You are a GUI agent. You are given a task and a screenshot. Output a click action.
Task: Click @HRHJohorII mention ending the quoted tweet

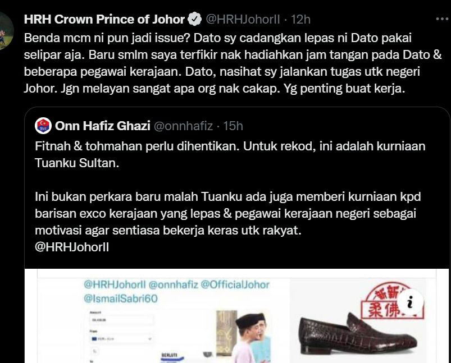click(x=72, y=247)
